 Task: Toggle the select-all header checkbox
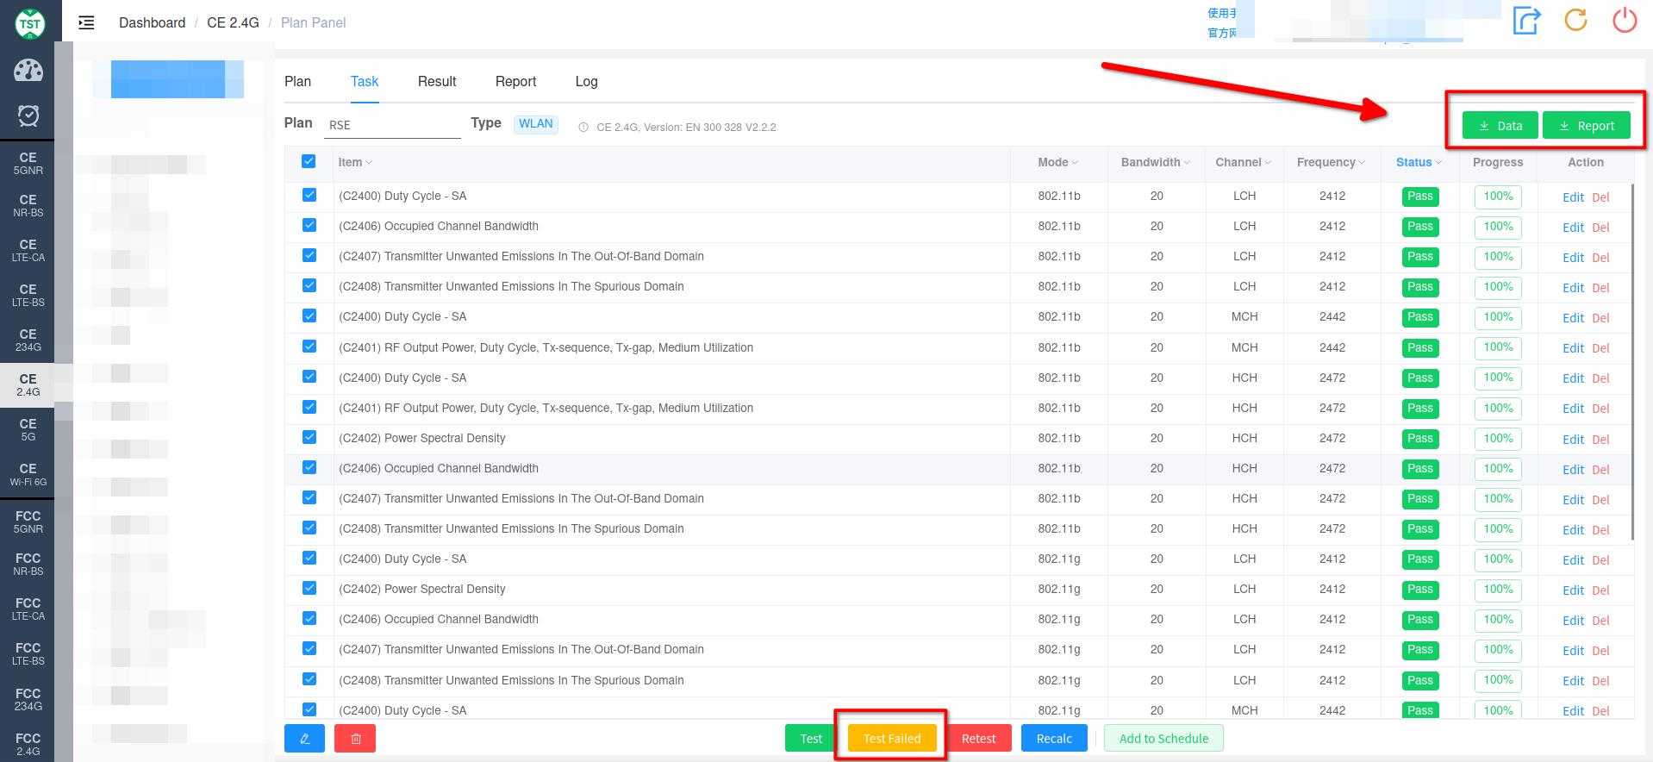point(309,161)
